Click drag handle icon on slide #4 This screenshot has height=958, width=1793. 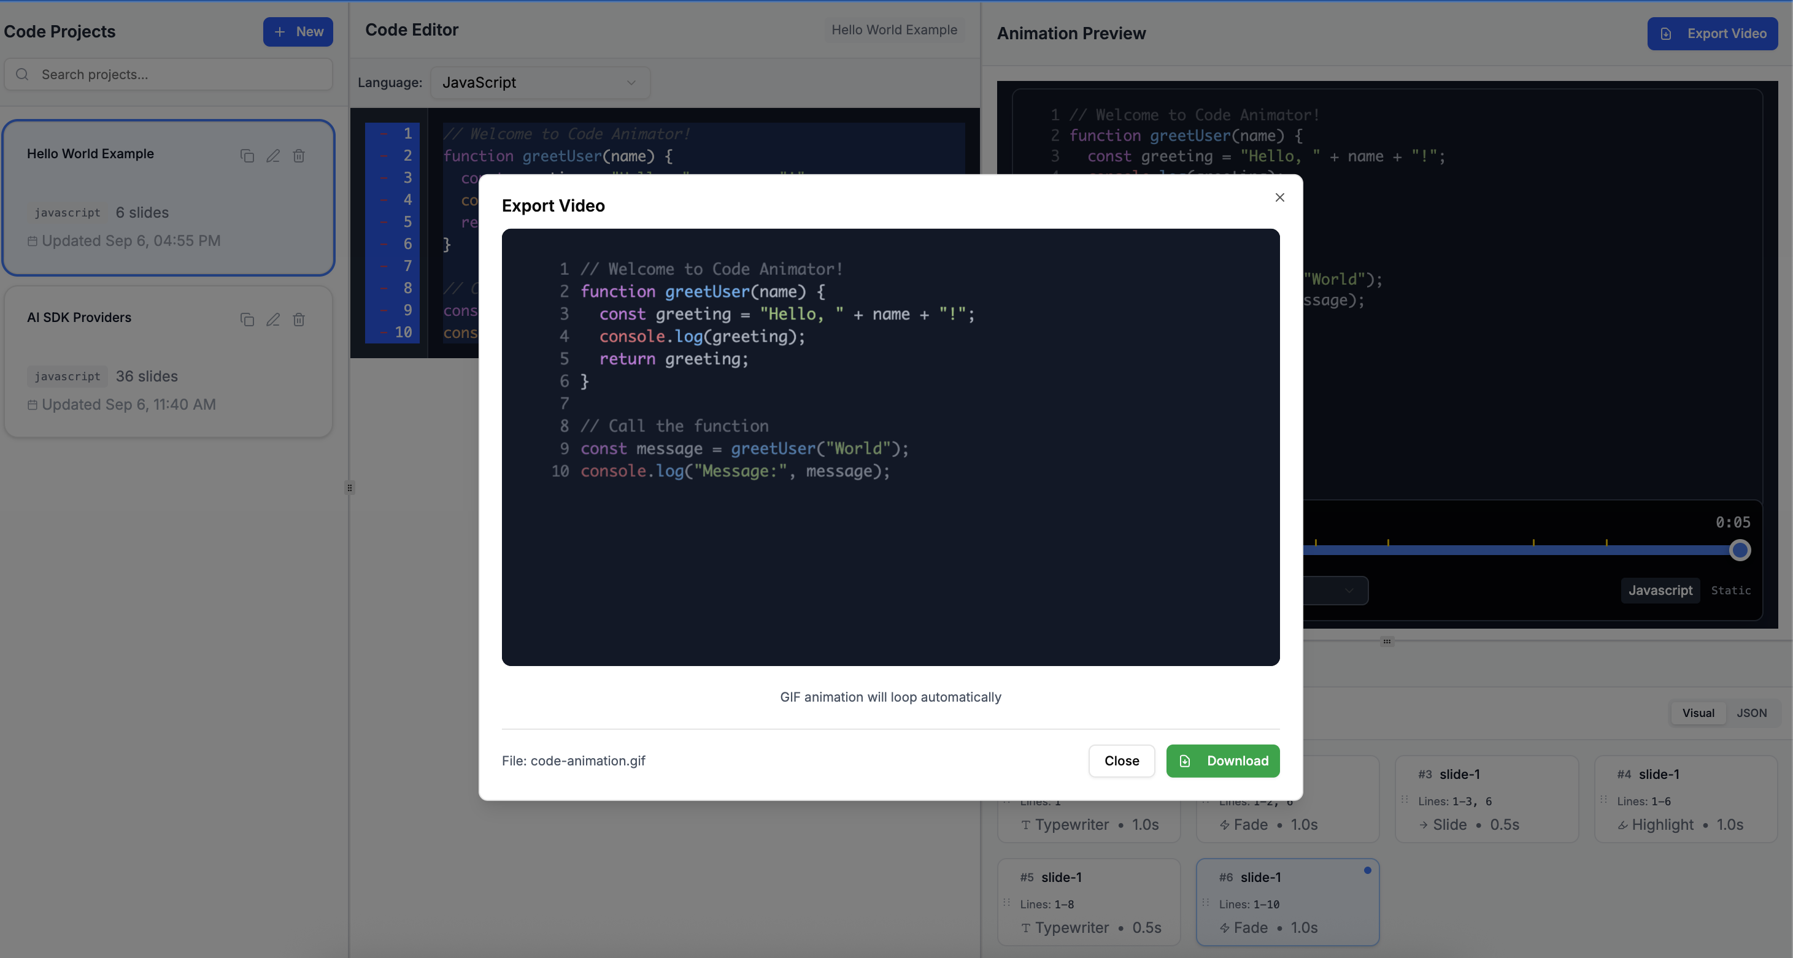[x=1603, y=799]
